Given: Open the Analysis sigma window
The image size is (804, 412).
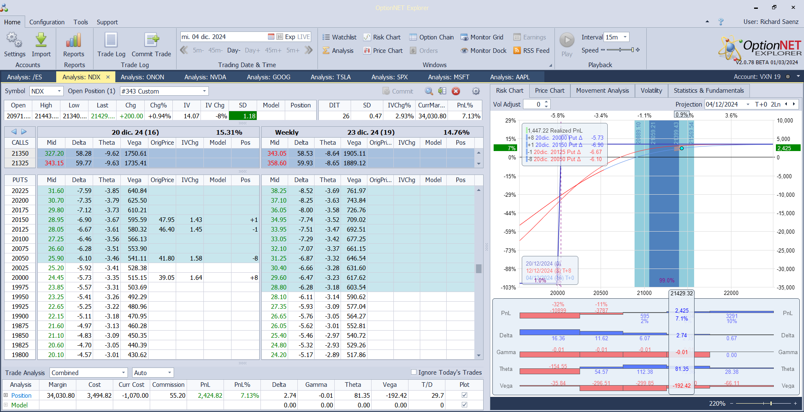Looking at the screenshot, I should pos(338,51).
